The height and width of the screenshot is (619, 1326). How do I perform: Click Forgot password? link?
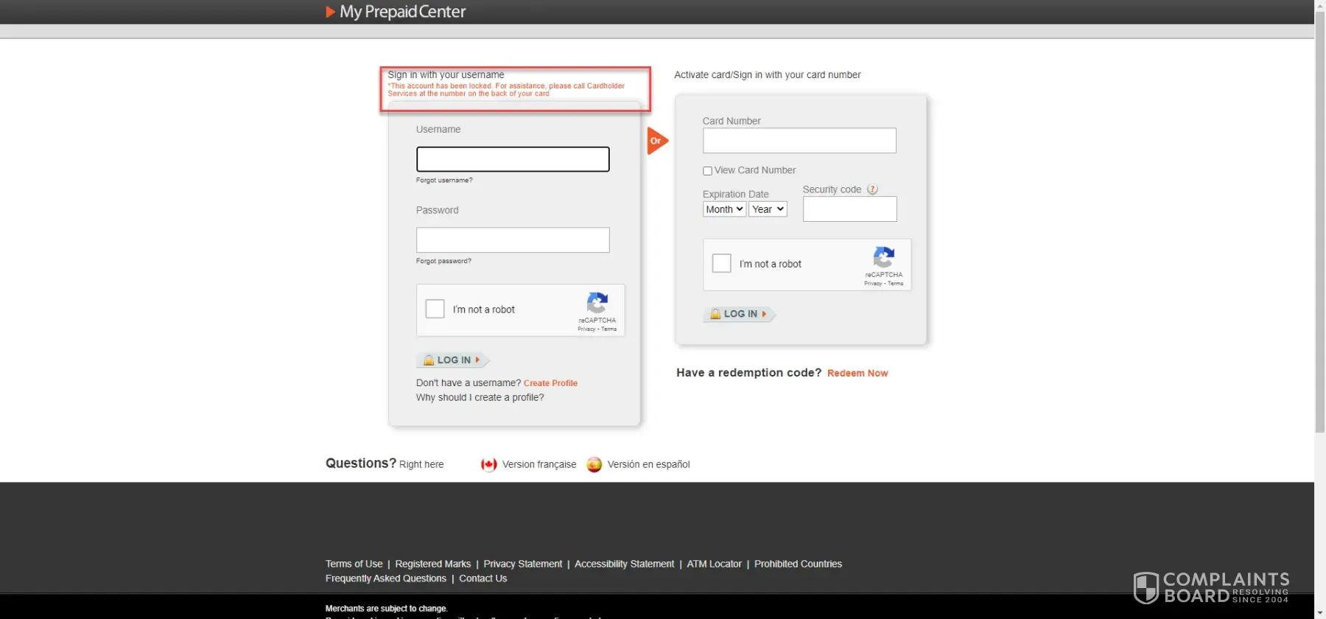pos(443,261)
